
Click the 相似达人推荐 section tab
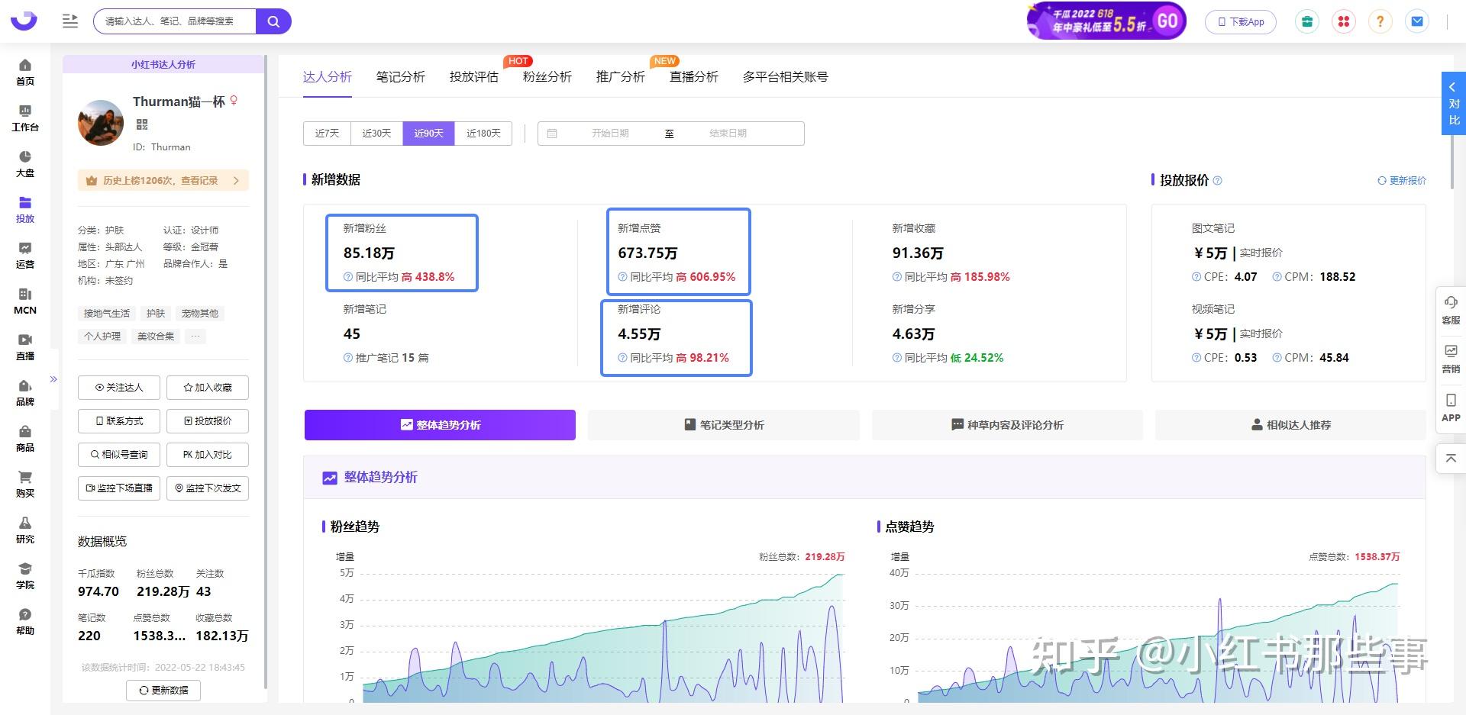1290,425
